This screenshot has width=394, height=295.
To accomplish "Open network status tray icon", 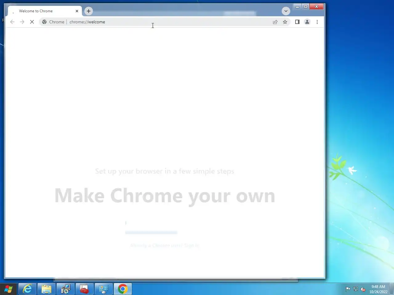I will pos(356,289).
